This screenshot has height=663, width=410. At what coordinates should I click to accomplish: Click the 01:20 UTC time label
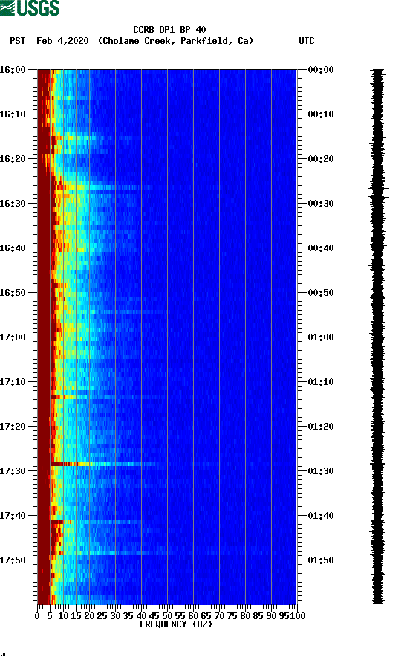coord(321,427)
